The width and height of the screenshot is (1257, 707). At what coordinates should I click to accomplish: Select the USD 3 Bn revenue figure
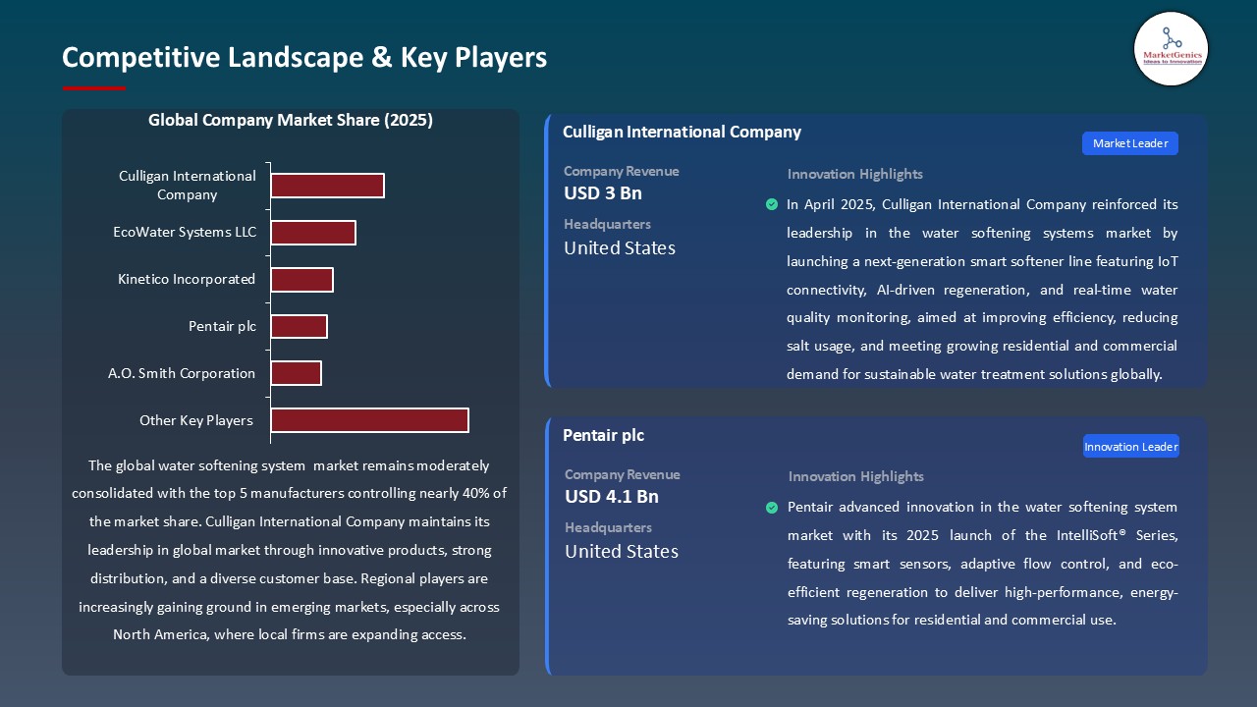pos(602,192)
